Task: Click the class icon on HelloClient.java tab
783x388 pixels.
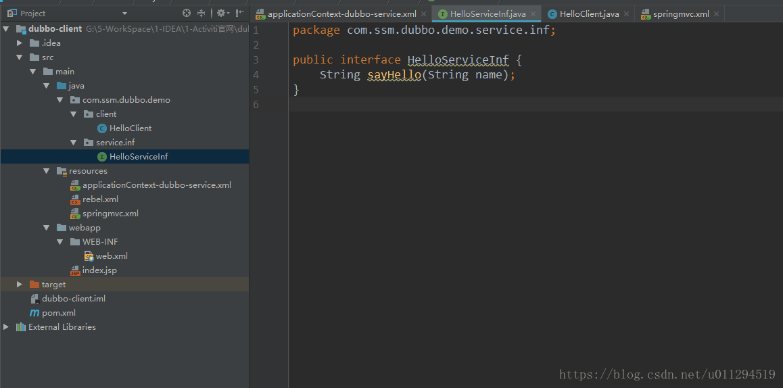Action: click(x=552, y=14)
